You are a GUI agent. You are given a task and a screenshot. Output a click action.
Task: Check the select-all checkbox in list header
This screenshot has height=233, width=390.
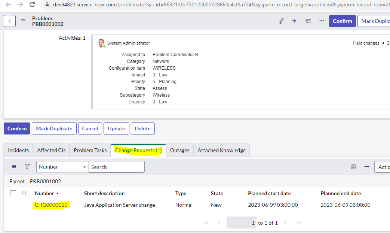[13, 193]
